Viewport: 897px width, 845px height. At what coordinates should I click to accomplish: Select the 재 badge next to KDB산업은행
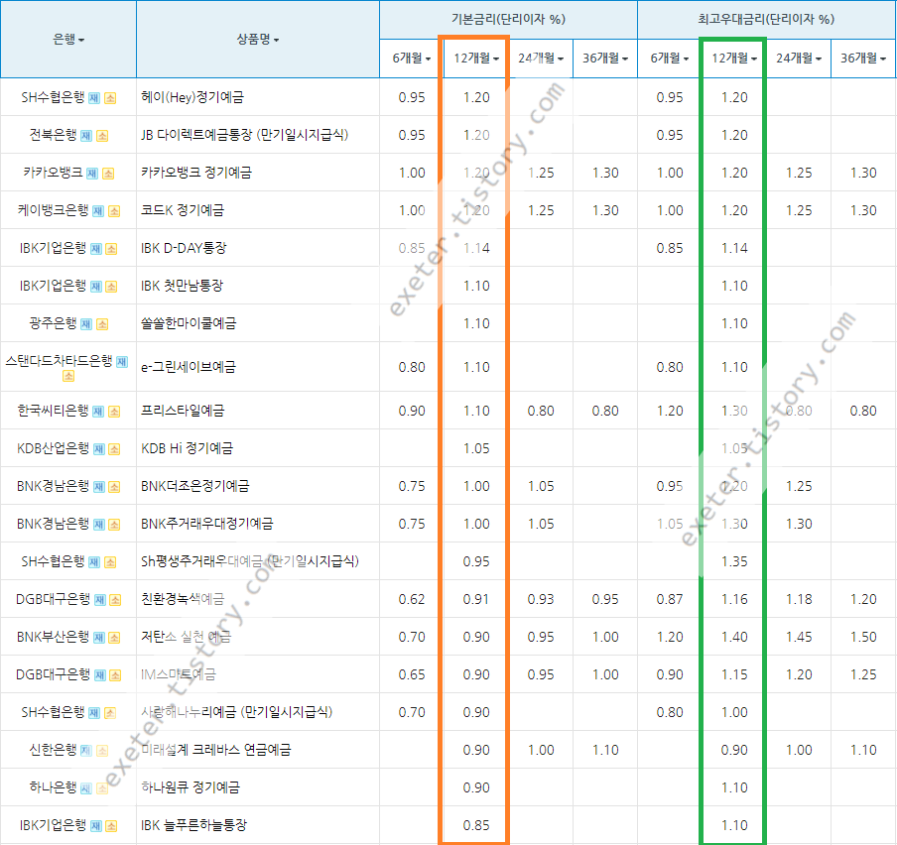99,449
